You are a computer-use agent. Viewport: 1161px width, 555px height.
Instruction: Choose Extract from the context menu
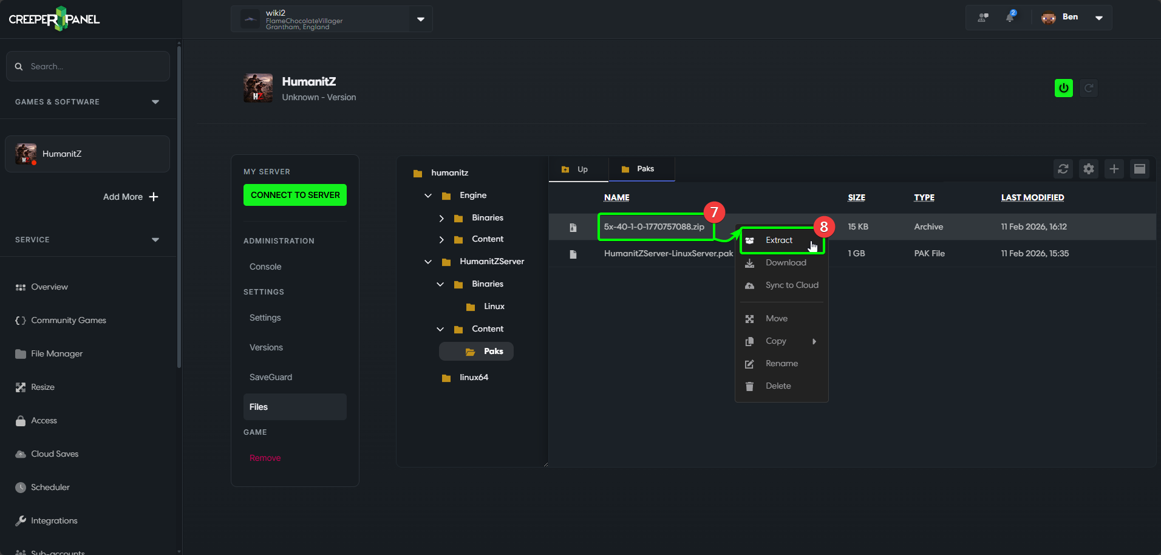tap(778, 240)
